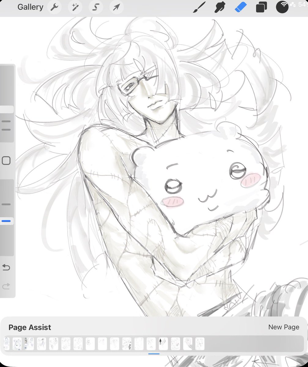Open the active color picker circle
The image size is (308, 367).
pyautogui.click(x=282, y=7)
